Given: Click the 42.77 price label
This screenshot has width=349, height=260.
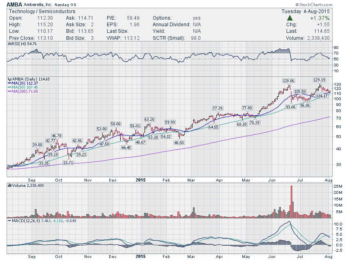Looking at the screenshot, I should click(51, 141).
